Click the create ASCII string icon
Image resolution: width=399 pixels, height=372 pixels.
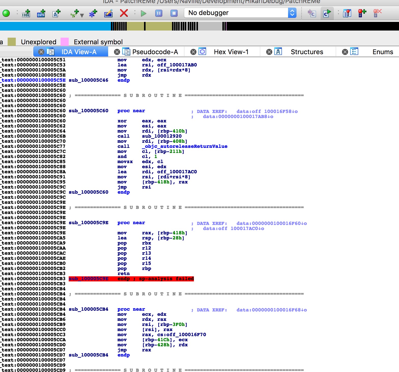pyautogui.click(x=56, y=13)
